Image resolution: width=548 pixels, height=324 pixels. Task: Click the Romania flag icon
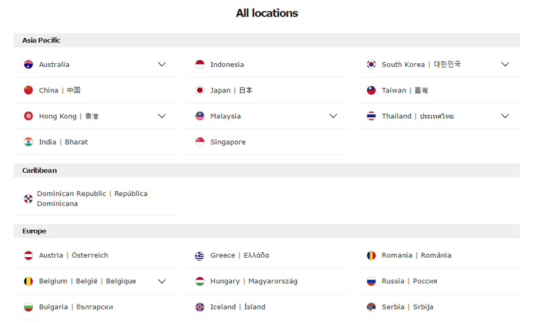tap(371, 256)
